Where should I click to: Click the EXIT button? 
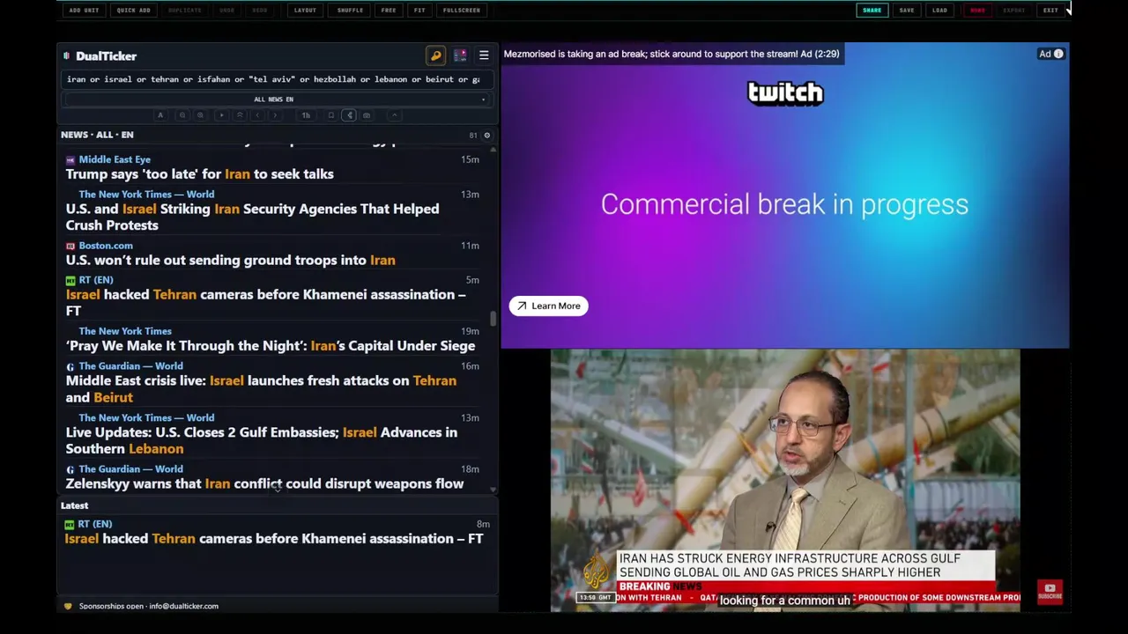coord(1050,11)
